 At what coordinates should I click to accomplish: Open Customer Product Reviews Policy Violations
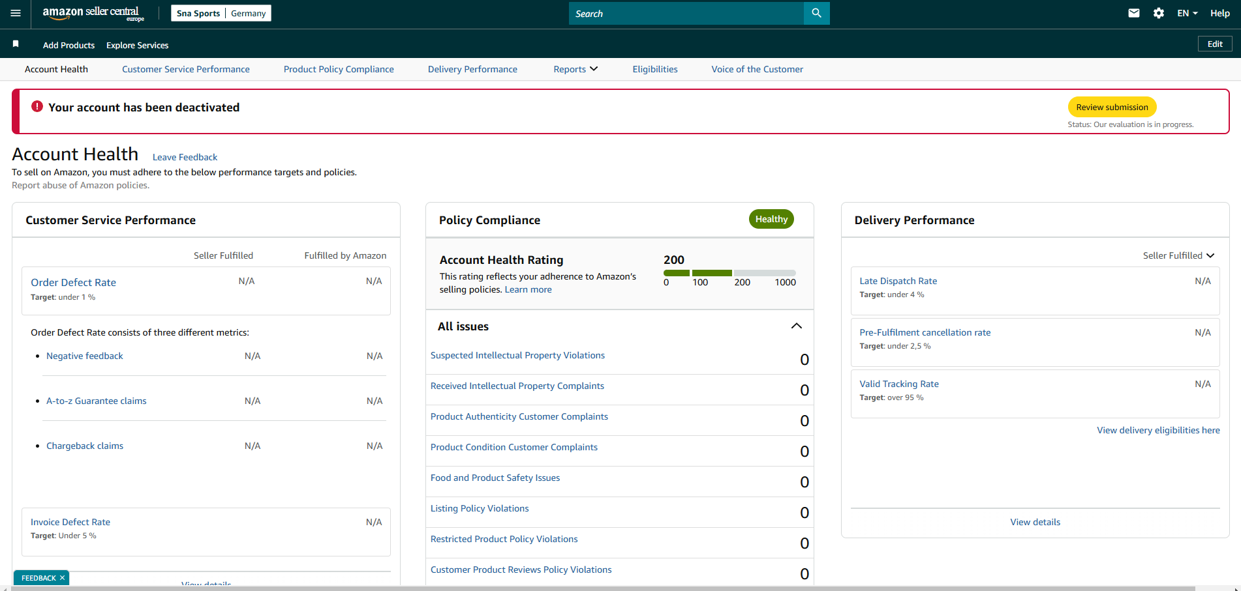pos(521,569)
